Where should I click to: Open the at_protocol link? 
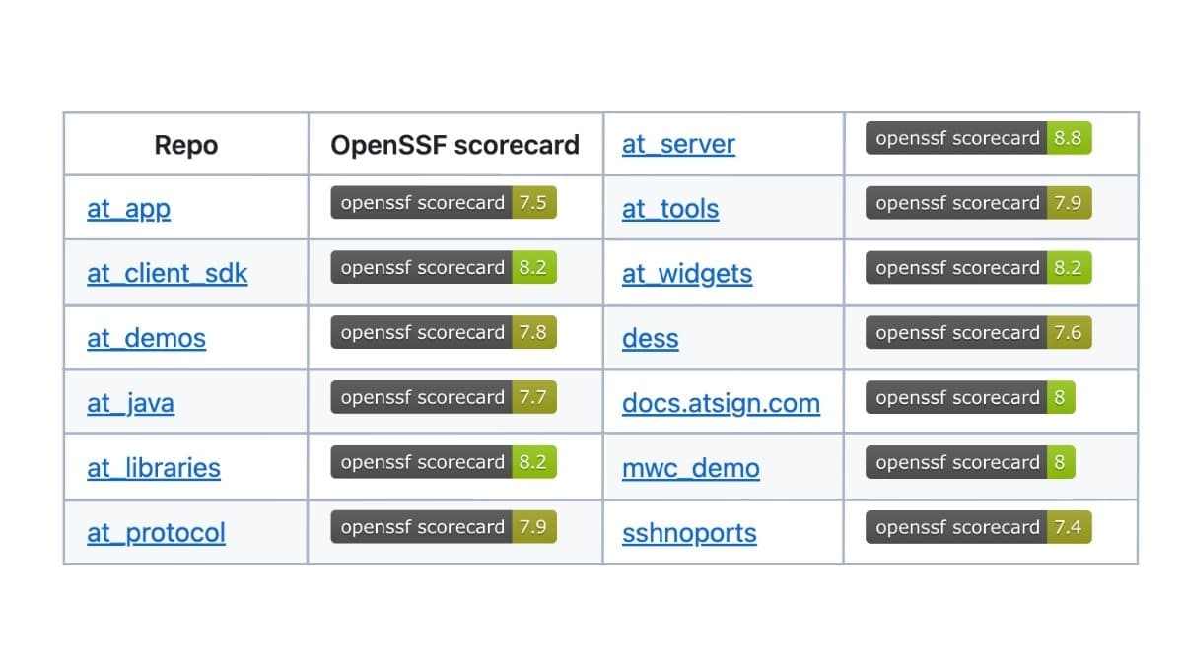pyautogui.click(x=156, y=533)
